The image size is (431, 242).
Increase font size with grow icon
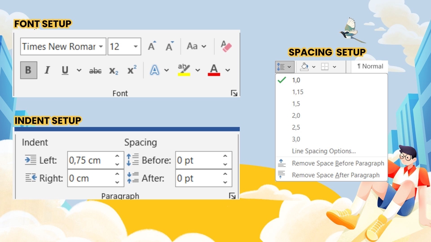tap(152, 46)
